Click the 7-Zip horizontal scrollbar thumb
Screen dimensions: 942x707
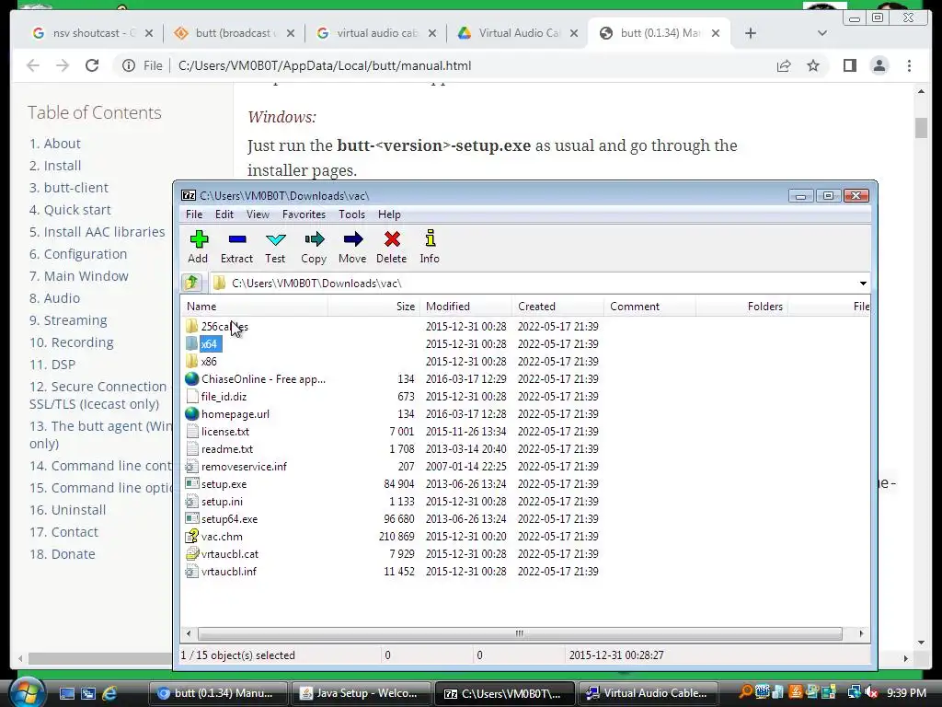(x=520, y=633)
